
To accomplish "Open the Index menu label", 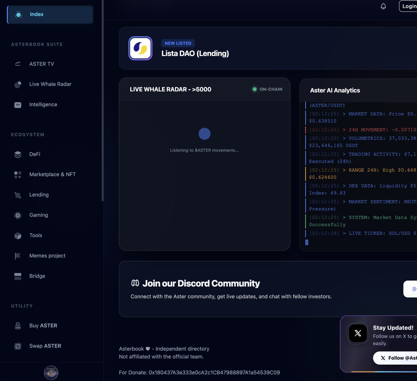I will click(36, 14).
